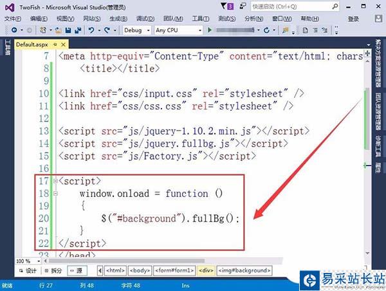386x291 pixels.
Task: Click the save all icon
Action: point(78,30)
